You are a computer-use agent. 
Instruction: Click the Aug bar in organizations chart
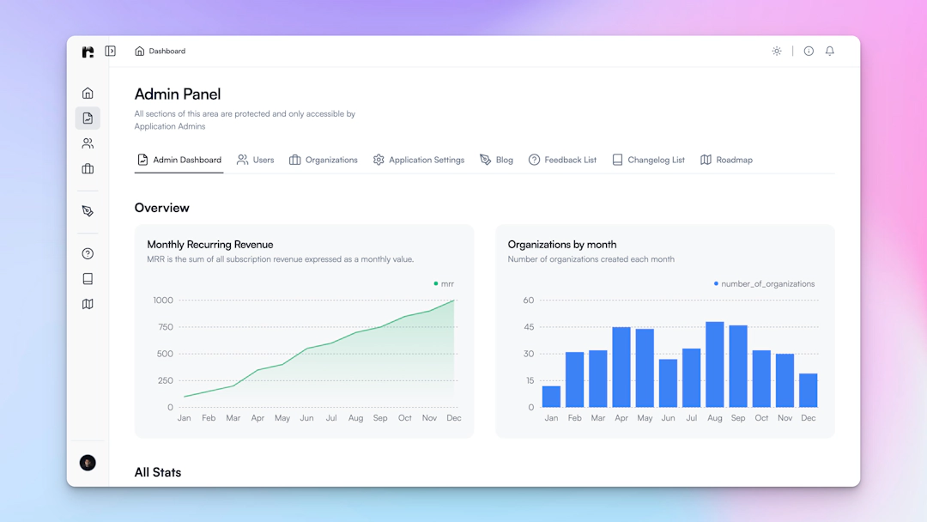coord(715,364)
